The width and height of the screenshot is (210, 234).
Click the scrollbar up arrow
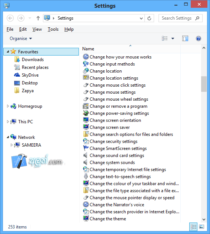(x=204, y=48)
